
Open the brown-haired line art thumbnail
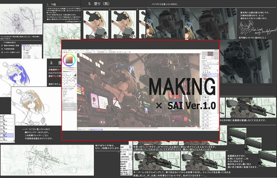pyautogui.click(x=36, y=106)
